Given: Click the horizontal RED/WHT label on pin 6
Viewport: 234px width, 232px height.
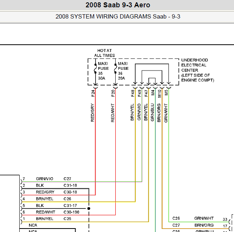Looking at the screenshot, I should tap(45, 212).
